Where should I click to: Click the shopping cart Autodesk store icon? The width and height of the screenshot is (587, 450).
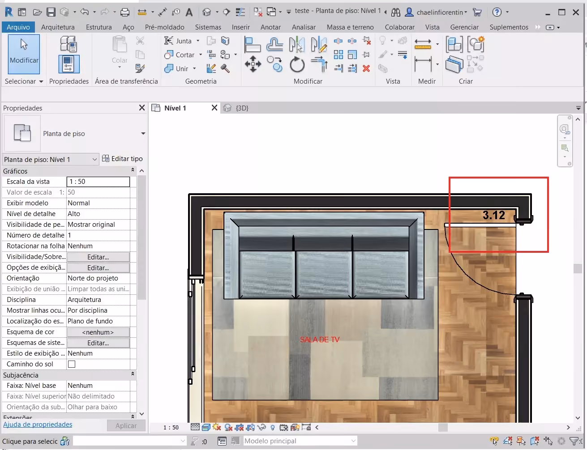tap(477, 12)
